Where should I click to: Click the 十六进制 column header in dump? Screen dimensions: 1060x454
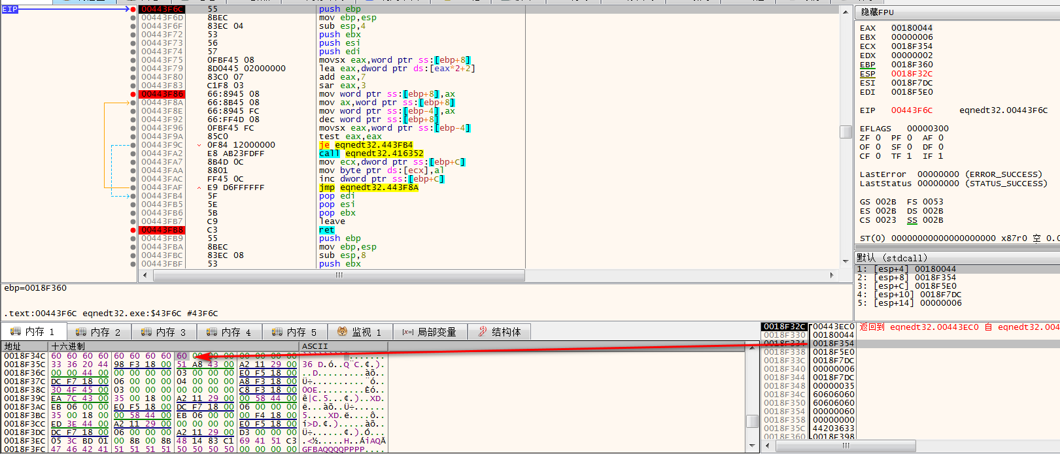pos(174,346)
